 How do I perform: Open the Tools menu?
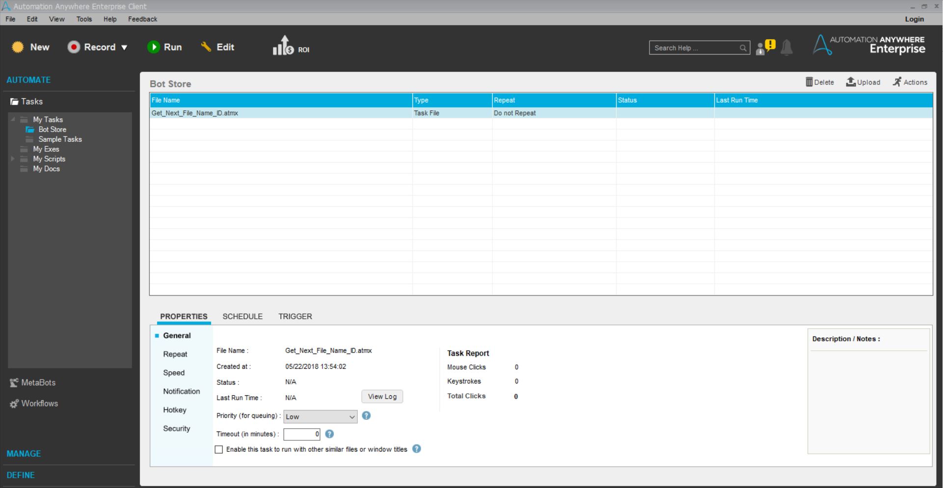84,19
